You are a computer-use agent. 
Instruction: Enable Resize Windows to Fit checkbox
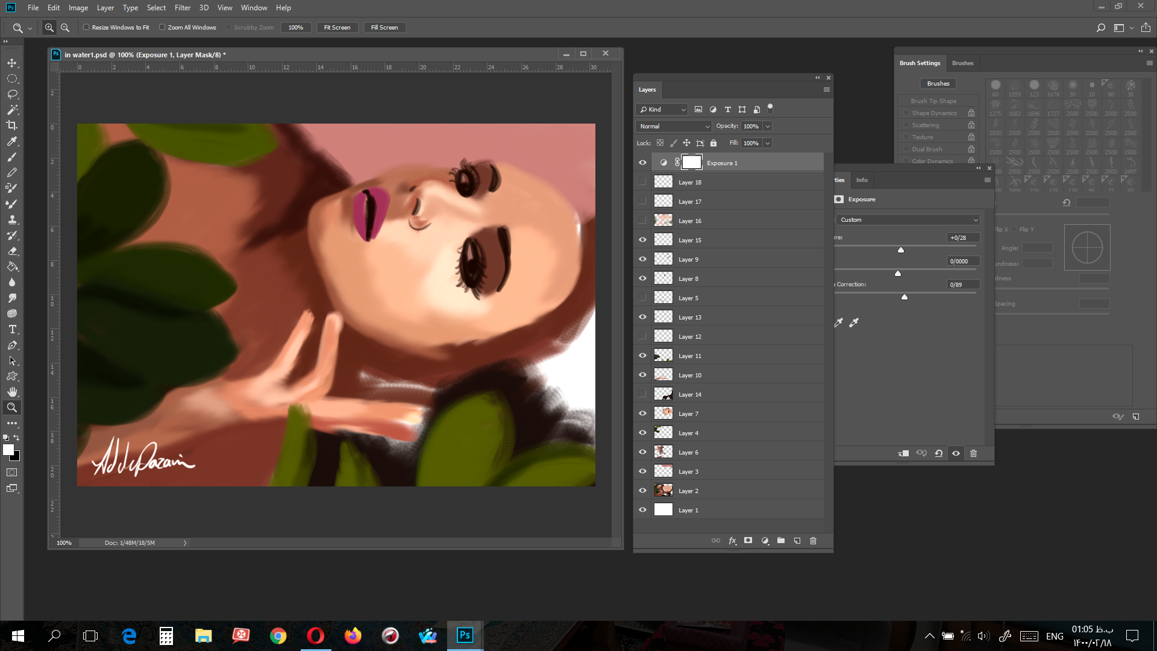click(86, 27)
